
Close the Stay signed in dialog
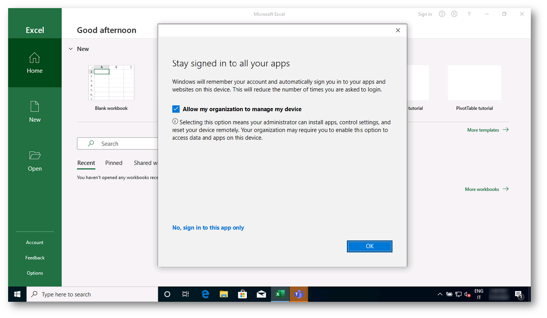pos(398,30)
